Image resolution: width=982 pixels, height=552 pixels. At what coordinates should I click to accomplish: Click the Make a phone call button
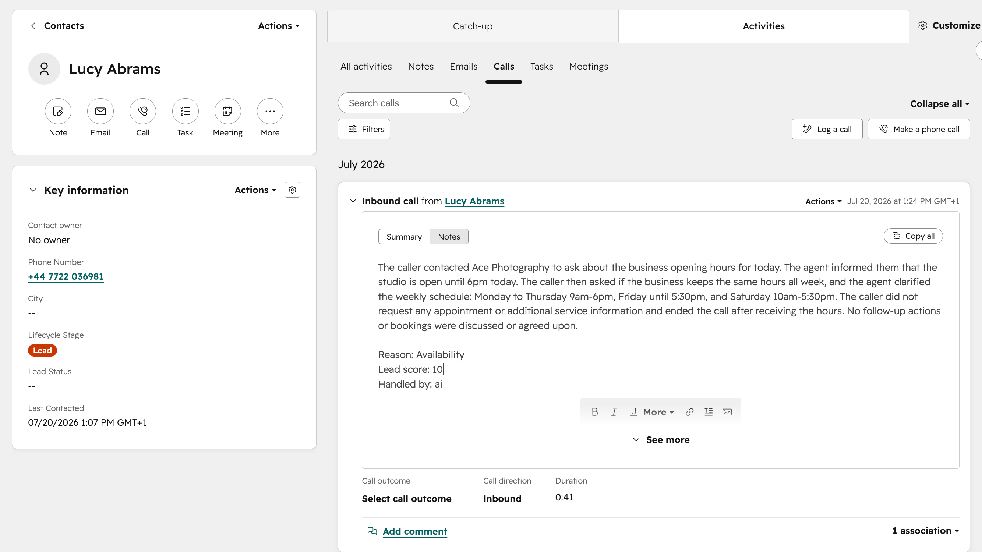pos(919,129)
